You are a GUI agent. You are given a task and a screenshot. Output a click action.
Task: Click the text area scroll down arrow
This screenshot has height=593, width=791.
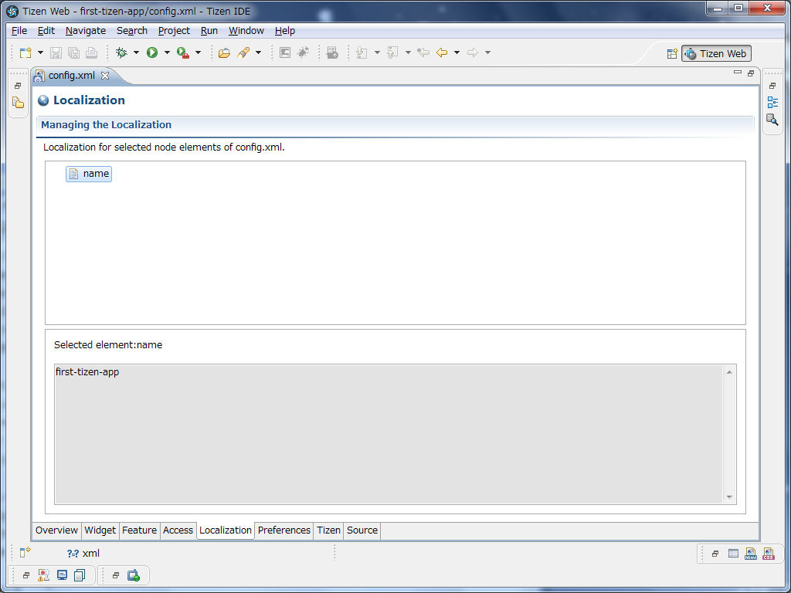(729, 497)
